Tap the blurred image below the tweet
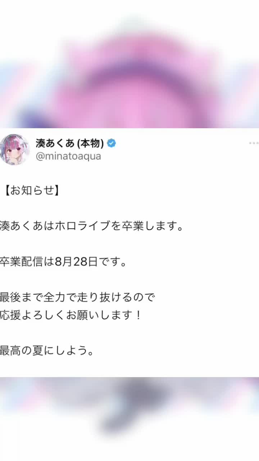Image resolution: width=259 pixels, height=461 pixels. pos(129,419)
